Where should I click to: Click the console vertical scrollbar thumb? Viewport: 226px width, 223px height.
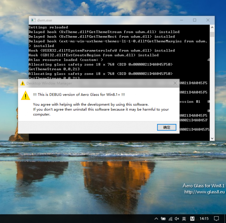click(212, 34)
